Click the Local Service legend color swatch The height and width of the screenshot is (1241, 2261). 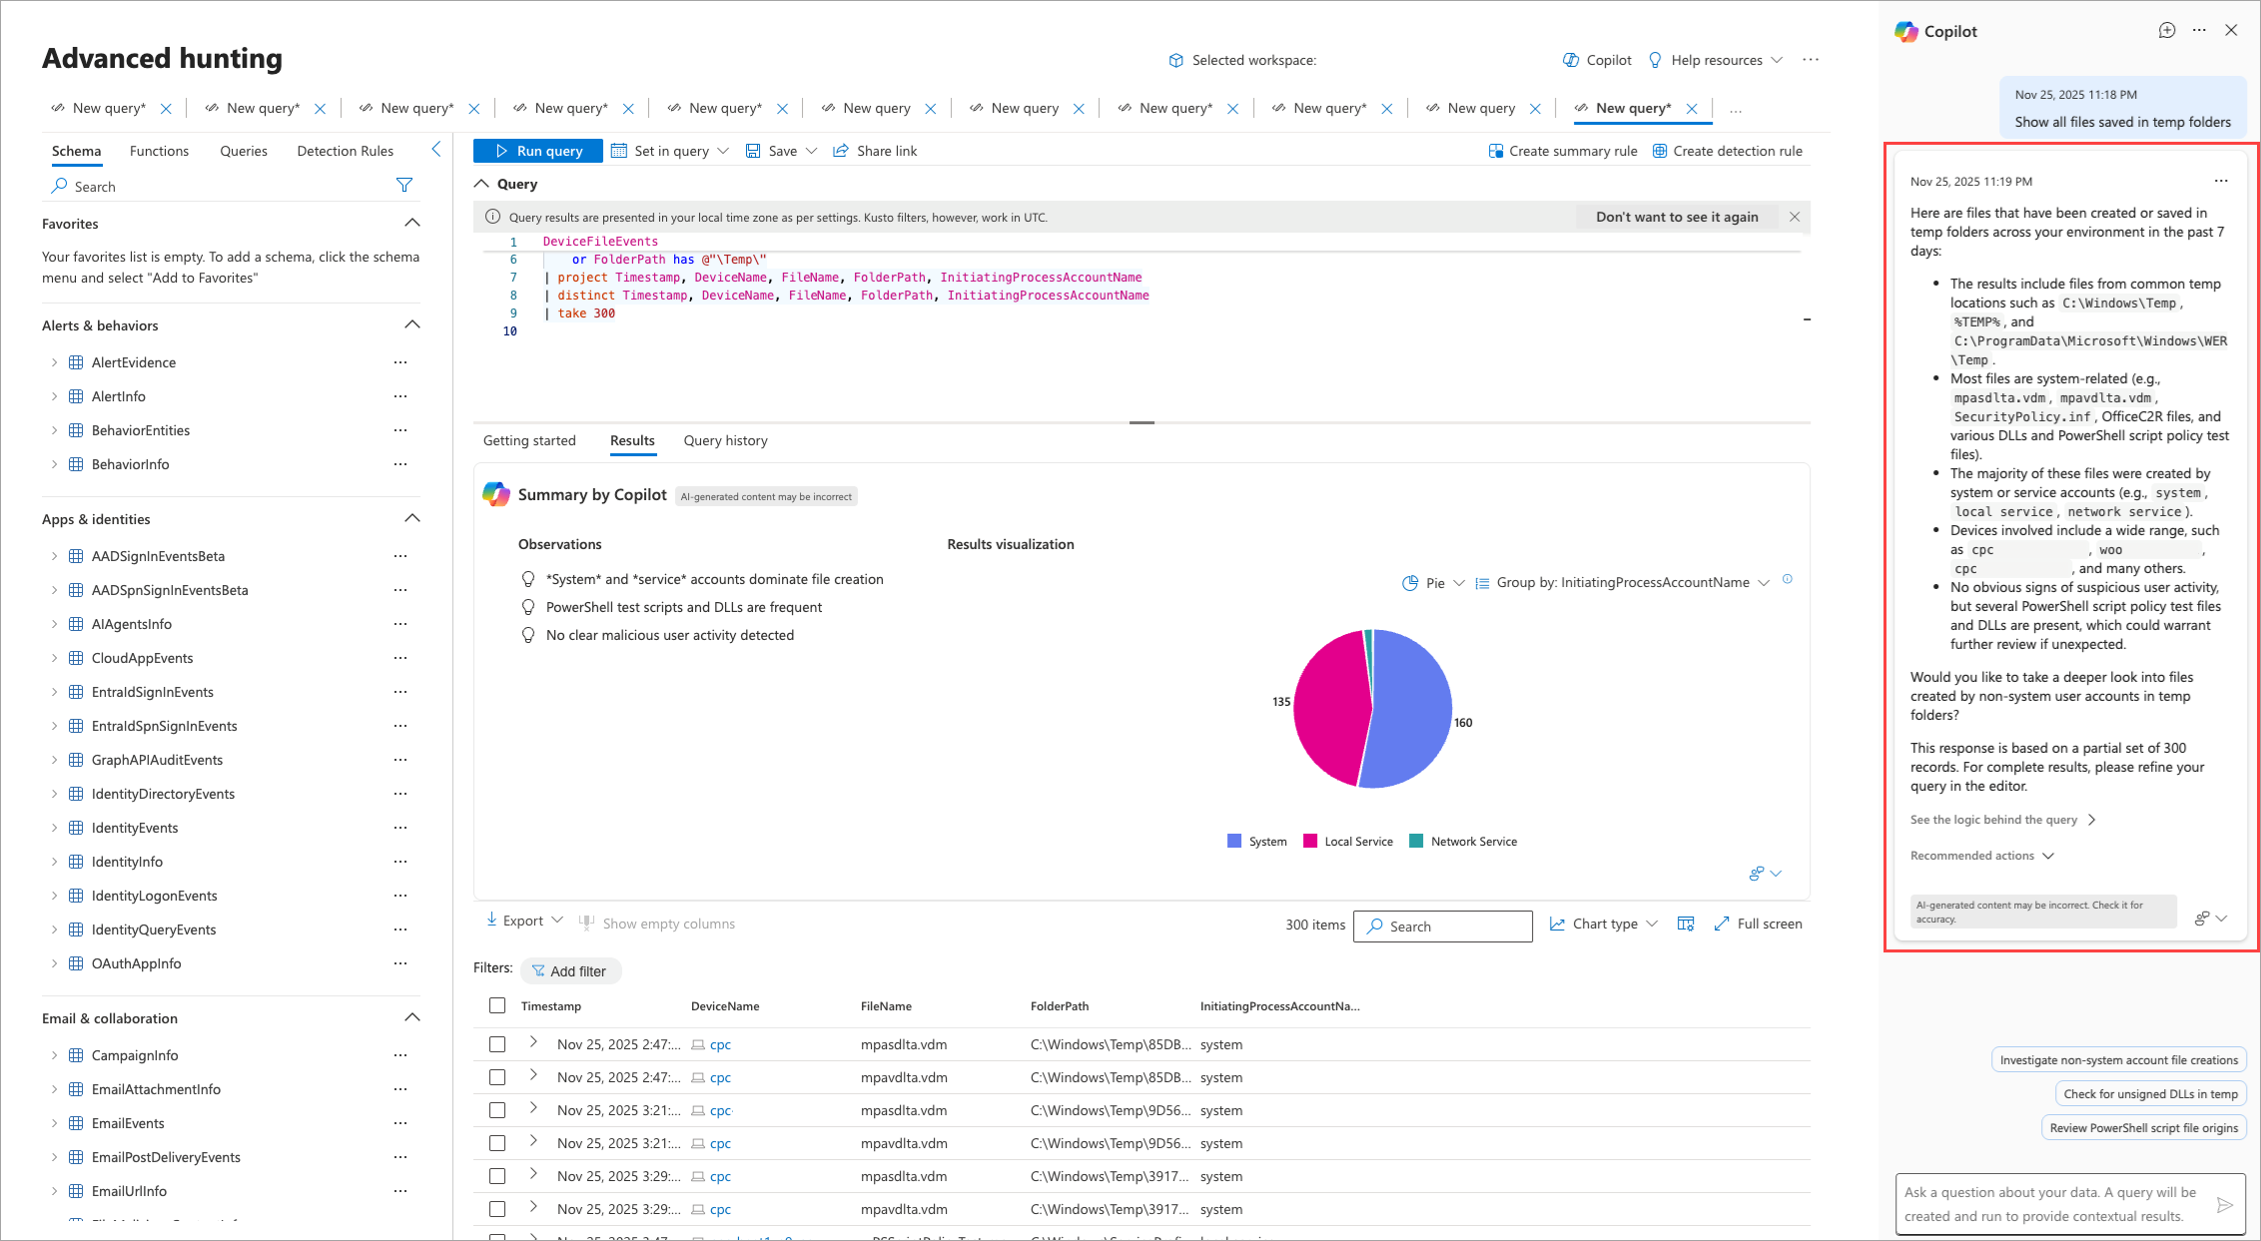click(x=1310, y=841)
